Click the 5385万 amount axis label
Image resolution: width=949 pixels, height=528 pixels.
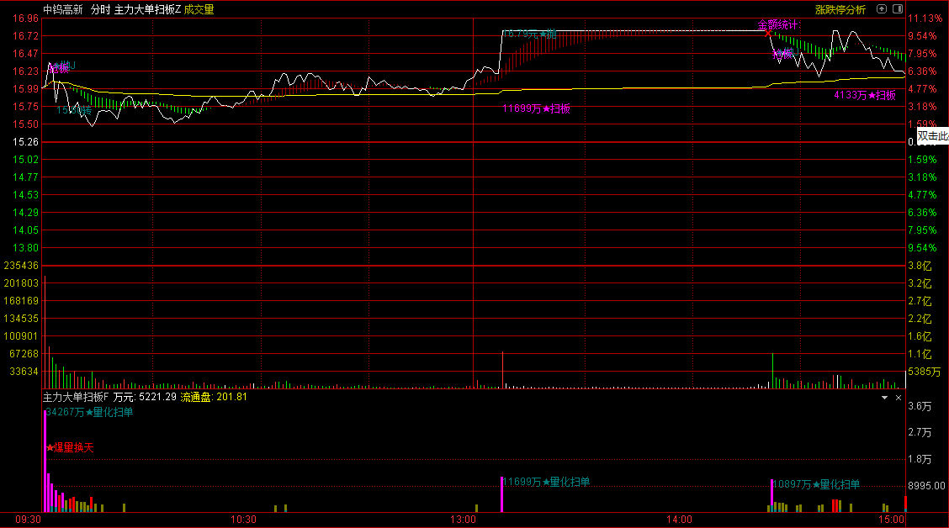point(925,372)
